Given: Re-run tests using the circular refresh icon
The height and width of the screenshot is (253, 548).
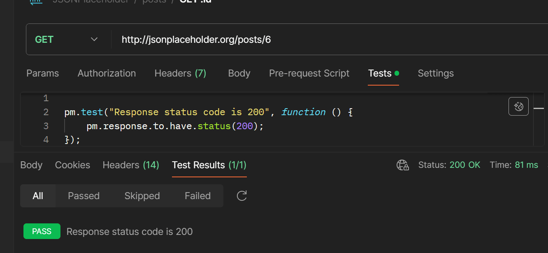Looking at the screenshot, I should pos(241,196).
